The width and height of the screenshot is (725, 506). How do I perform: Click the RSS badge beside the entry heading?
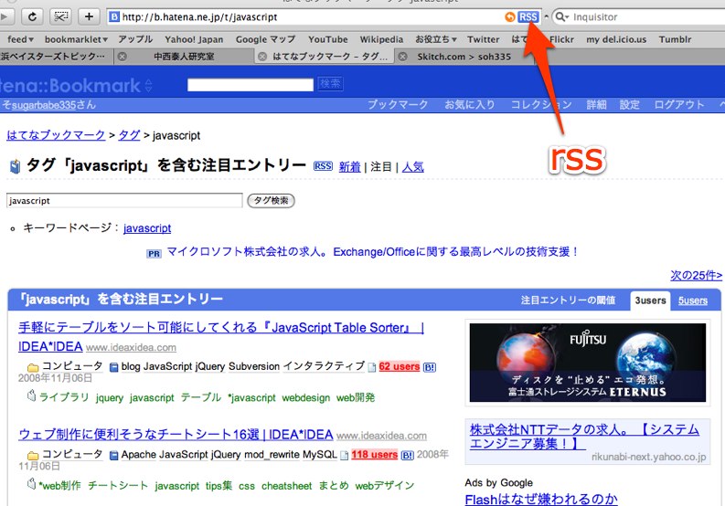[x=323, y=166]
